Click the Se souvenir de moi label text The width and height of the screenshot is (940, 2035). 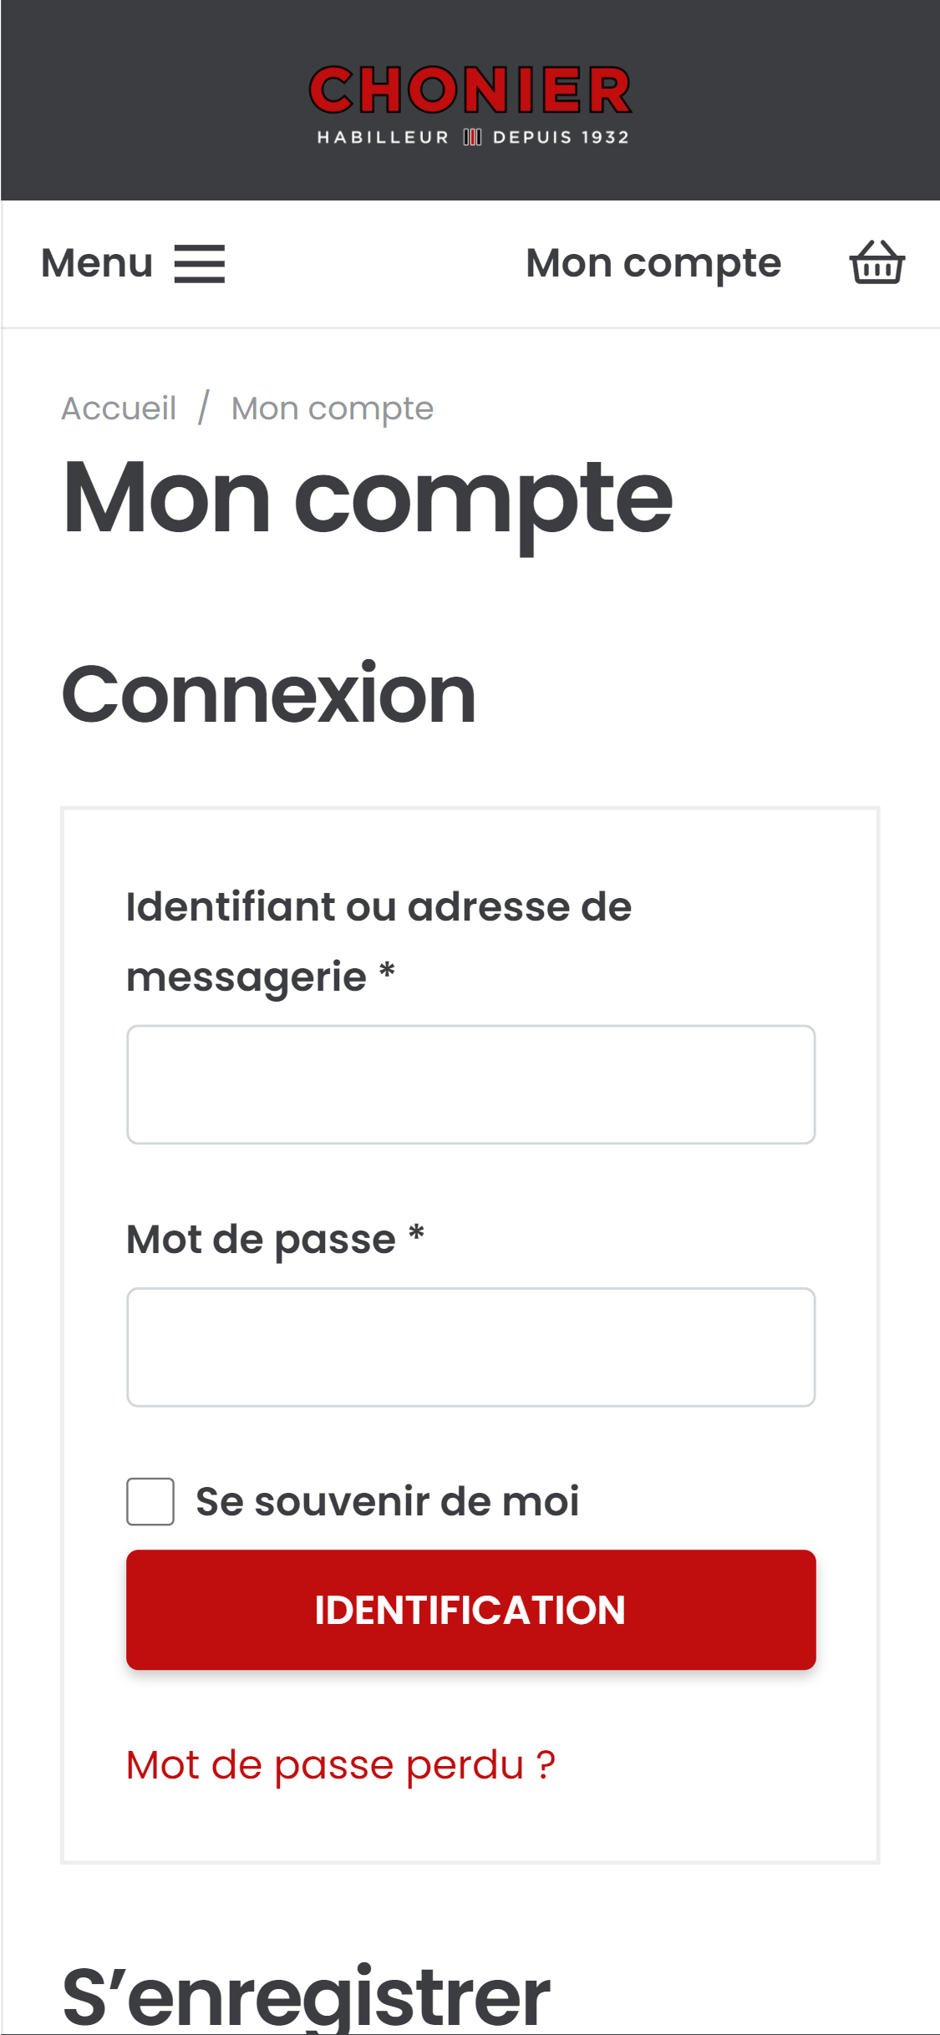point(388,1501)
